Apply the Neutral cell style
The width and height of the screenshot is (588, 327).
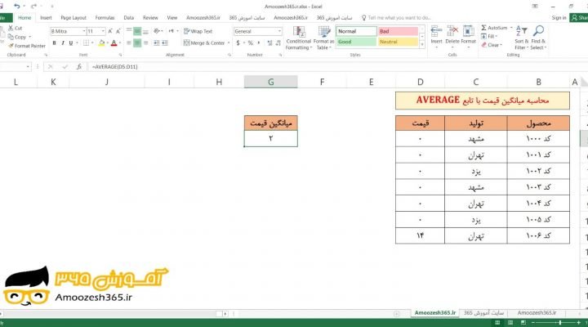click(x=398, y=42)
